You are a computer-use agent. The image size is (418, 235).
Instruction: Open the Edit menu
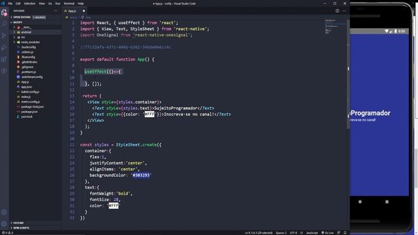tap(18, 3)
